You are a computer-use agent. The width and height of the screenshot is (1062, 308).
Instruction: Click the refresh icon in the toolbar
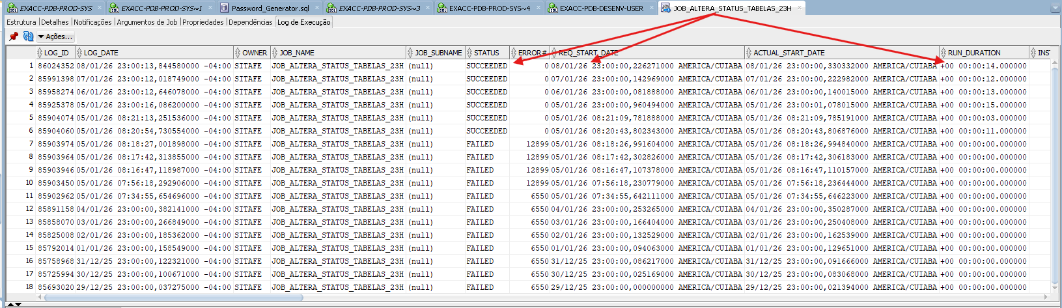click(28, 36)
